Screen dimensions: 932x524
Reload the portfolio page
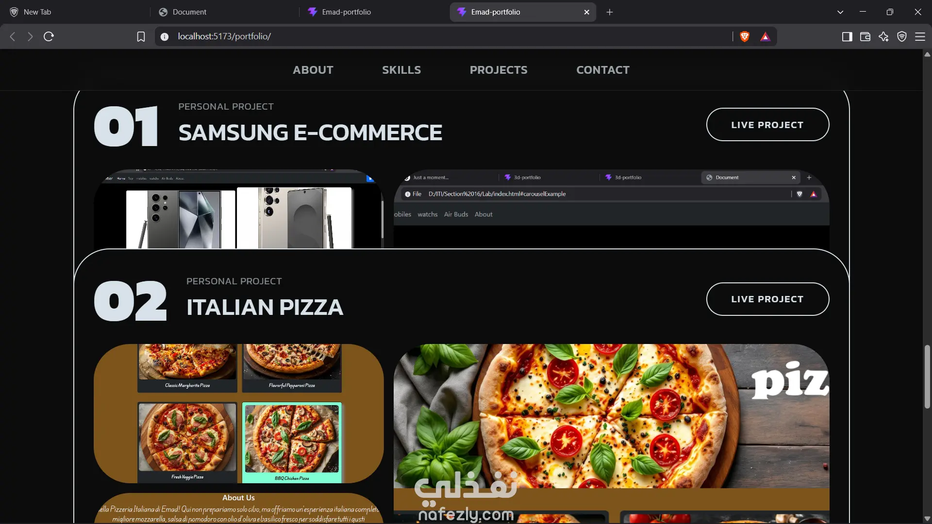[49, 36]
